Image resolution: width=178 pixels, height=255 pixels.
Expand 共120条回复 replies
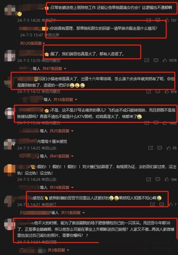(x=32, y=43)
